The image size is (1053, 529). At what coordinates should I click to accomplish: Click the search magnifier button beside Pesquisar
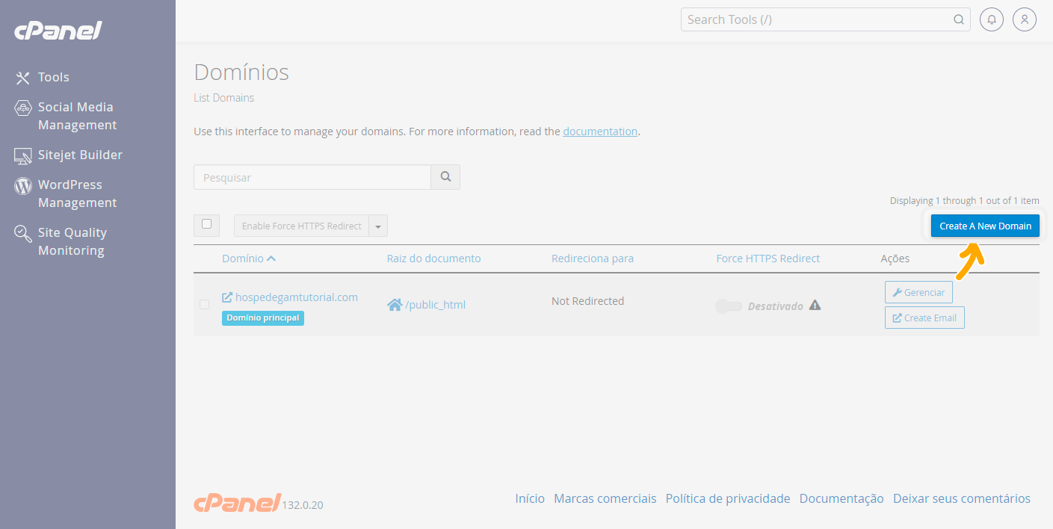click(445, 177)
